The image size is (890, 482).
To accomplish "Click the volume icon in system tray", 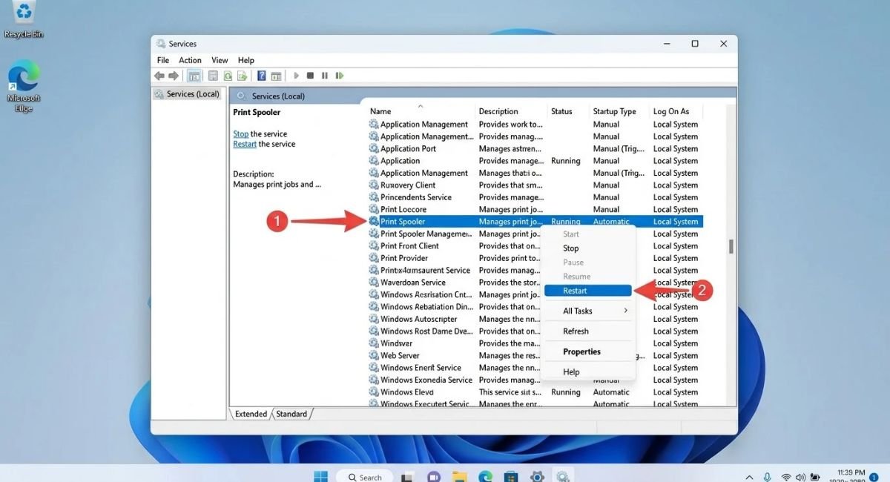I will [x=801, y=476].
